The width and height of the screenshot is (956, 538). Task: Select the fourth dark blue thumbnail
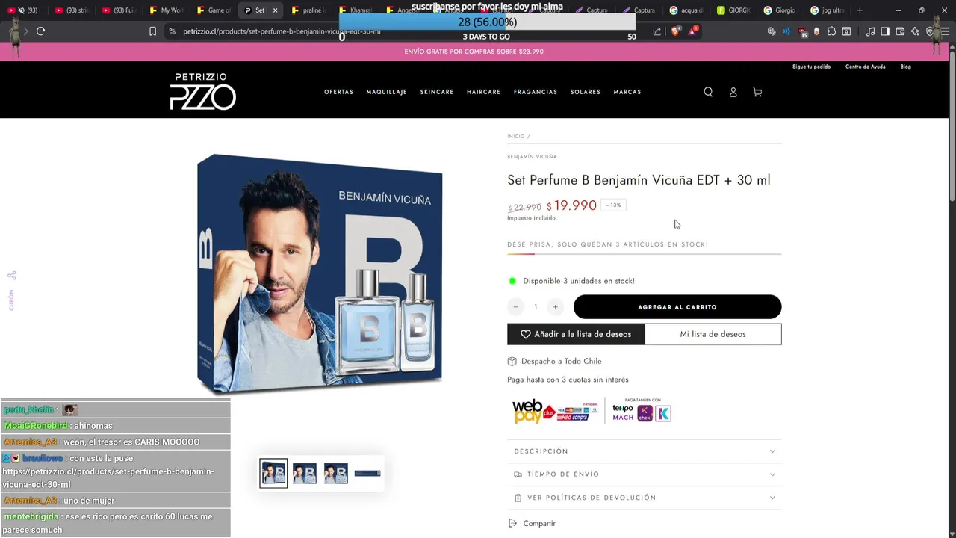[367, 473]
